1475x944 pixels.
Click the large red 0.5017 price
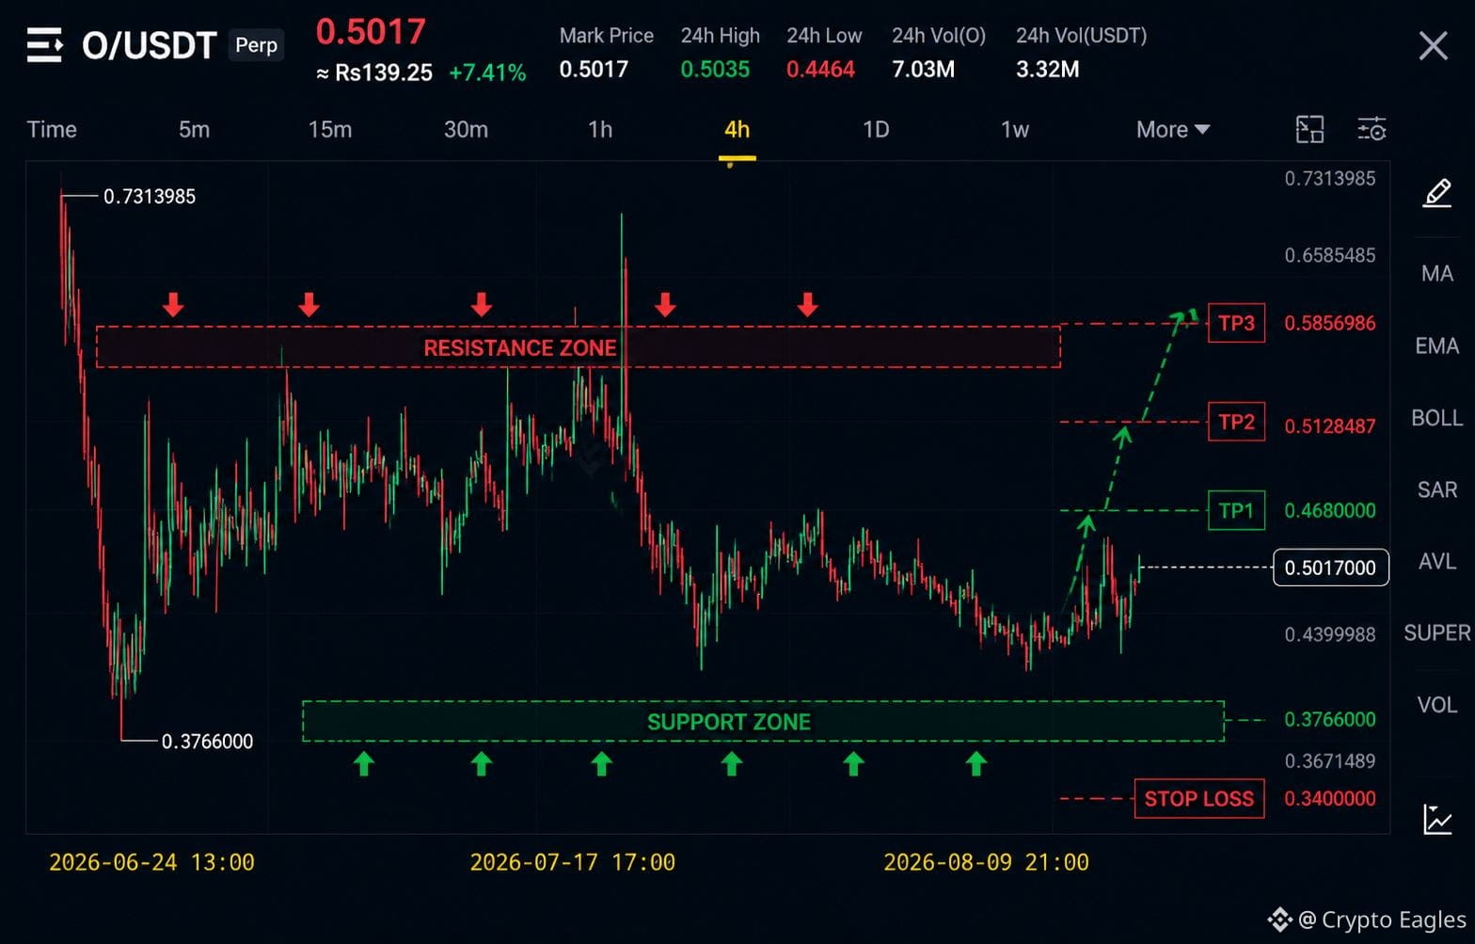371,32
